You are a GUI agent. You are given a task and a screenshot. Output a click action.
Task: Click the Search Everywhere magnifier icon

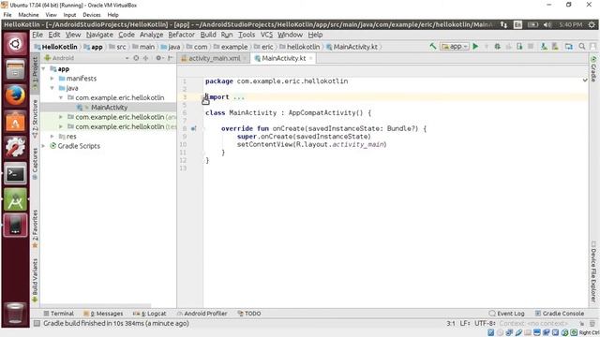pos(582,46)
